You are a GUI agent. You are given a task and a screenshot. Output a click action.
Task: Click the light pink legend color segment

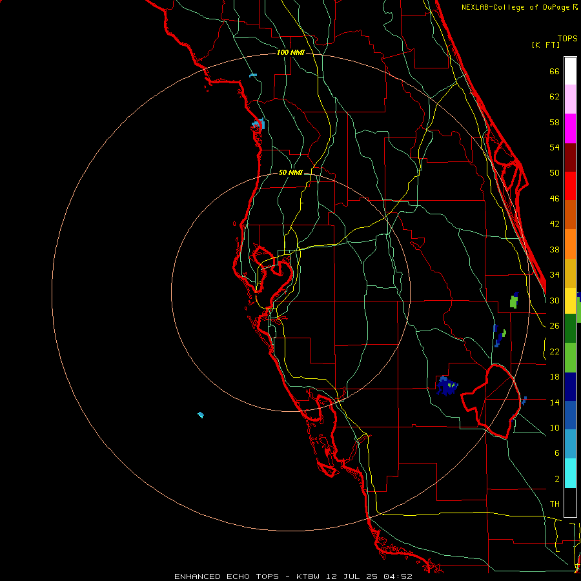(x=570, y=99)
